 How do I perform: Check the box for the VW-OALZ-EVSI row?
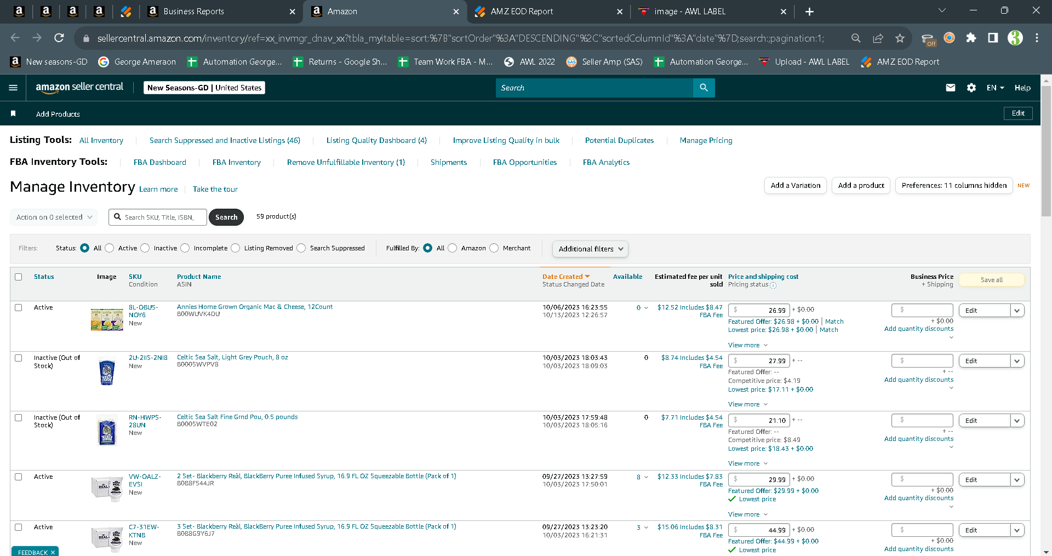tap(19, 477)
